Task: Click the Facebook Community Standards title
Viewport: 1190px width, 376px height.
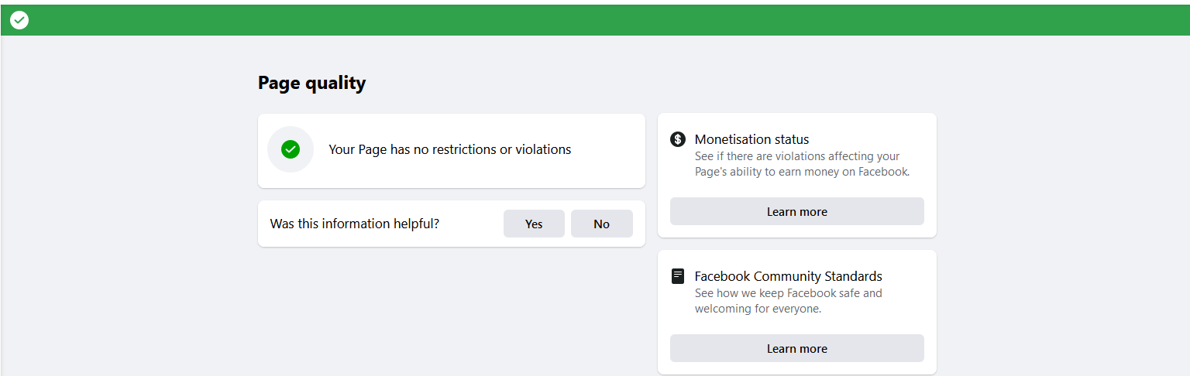Action: click(x=788, y=276)
